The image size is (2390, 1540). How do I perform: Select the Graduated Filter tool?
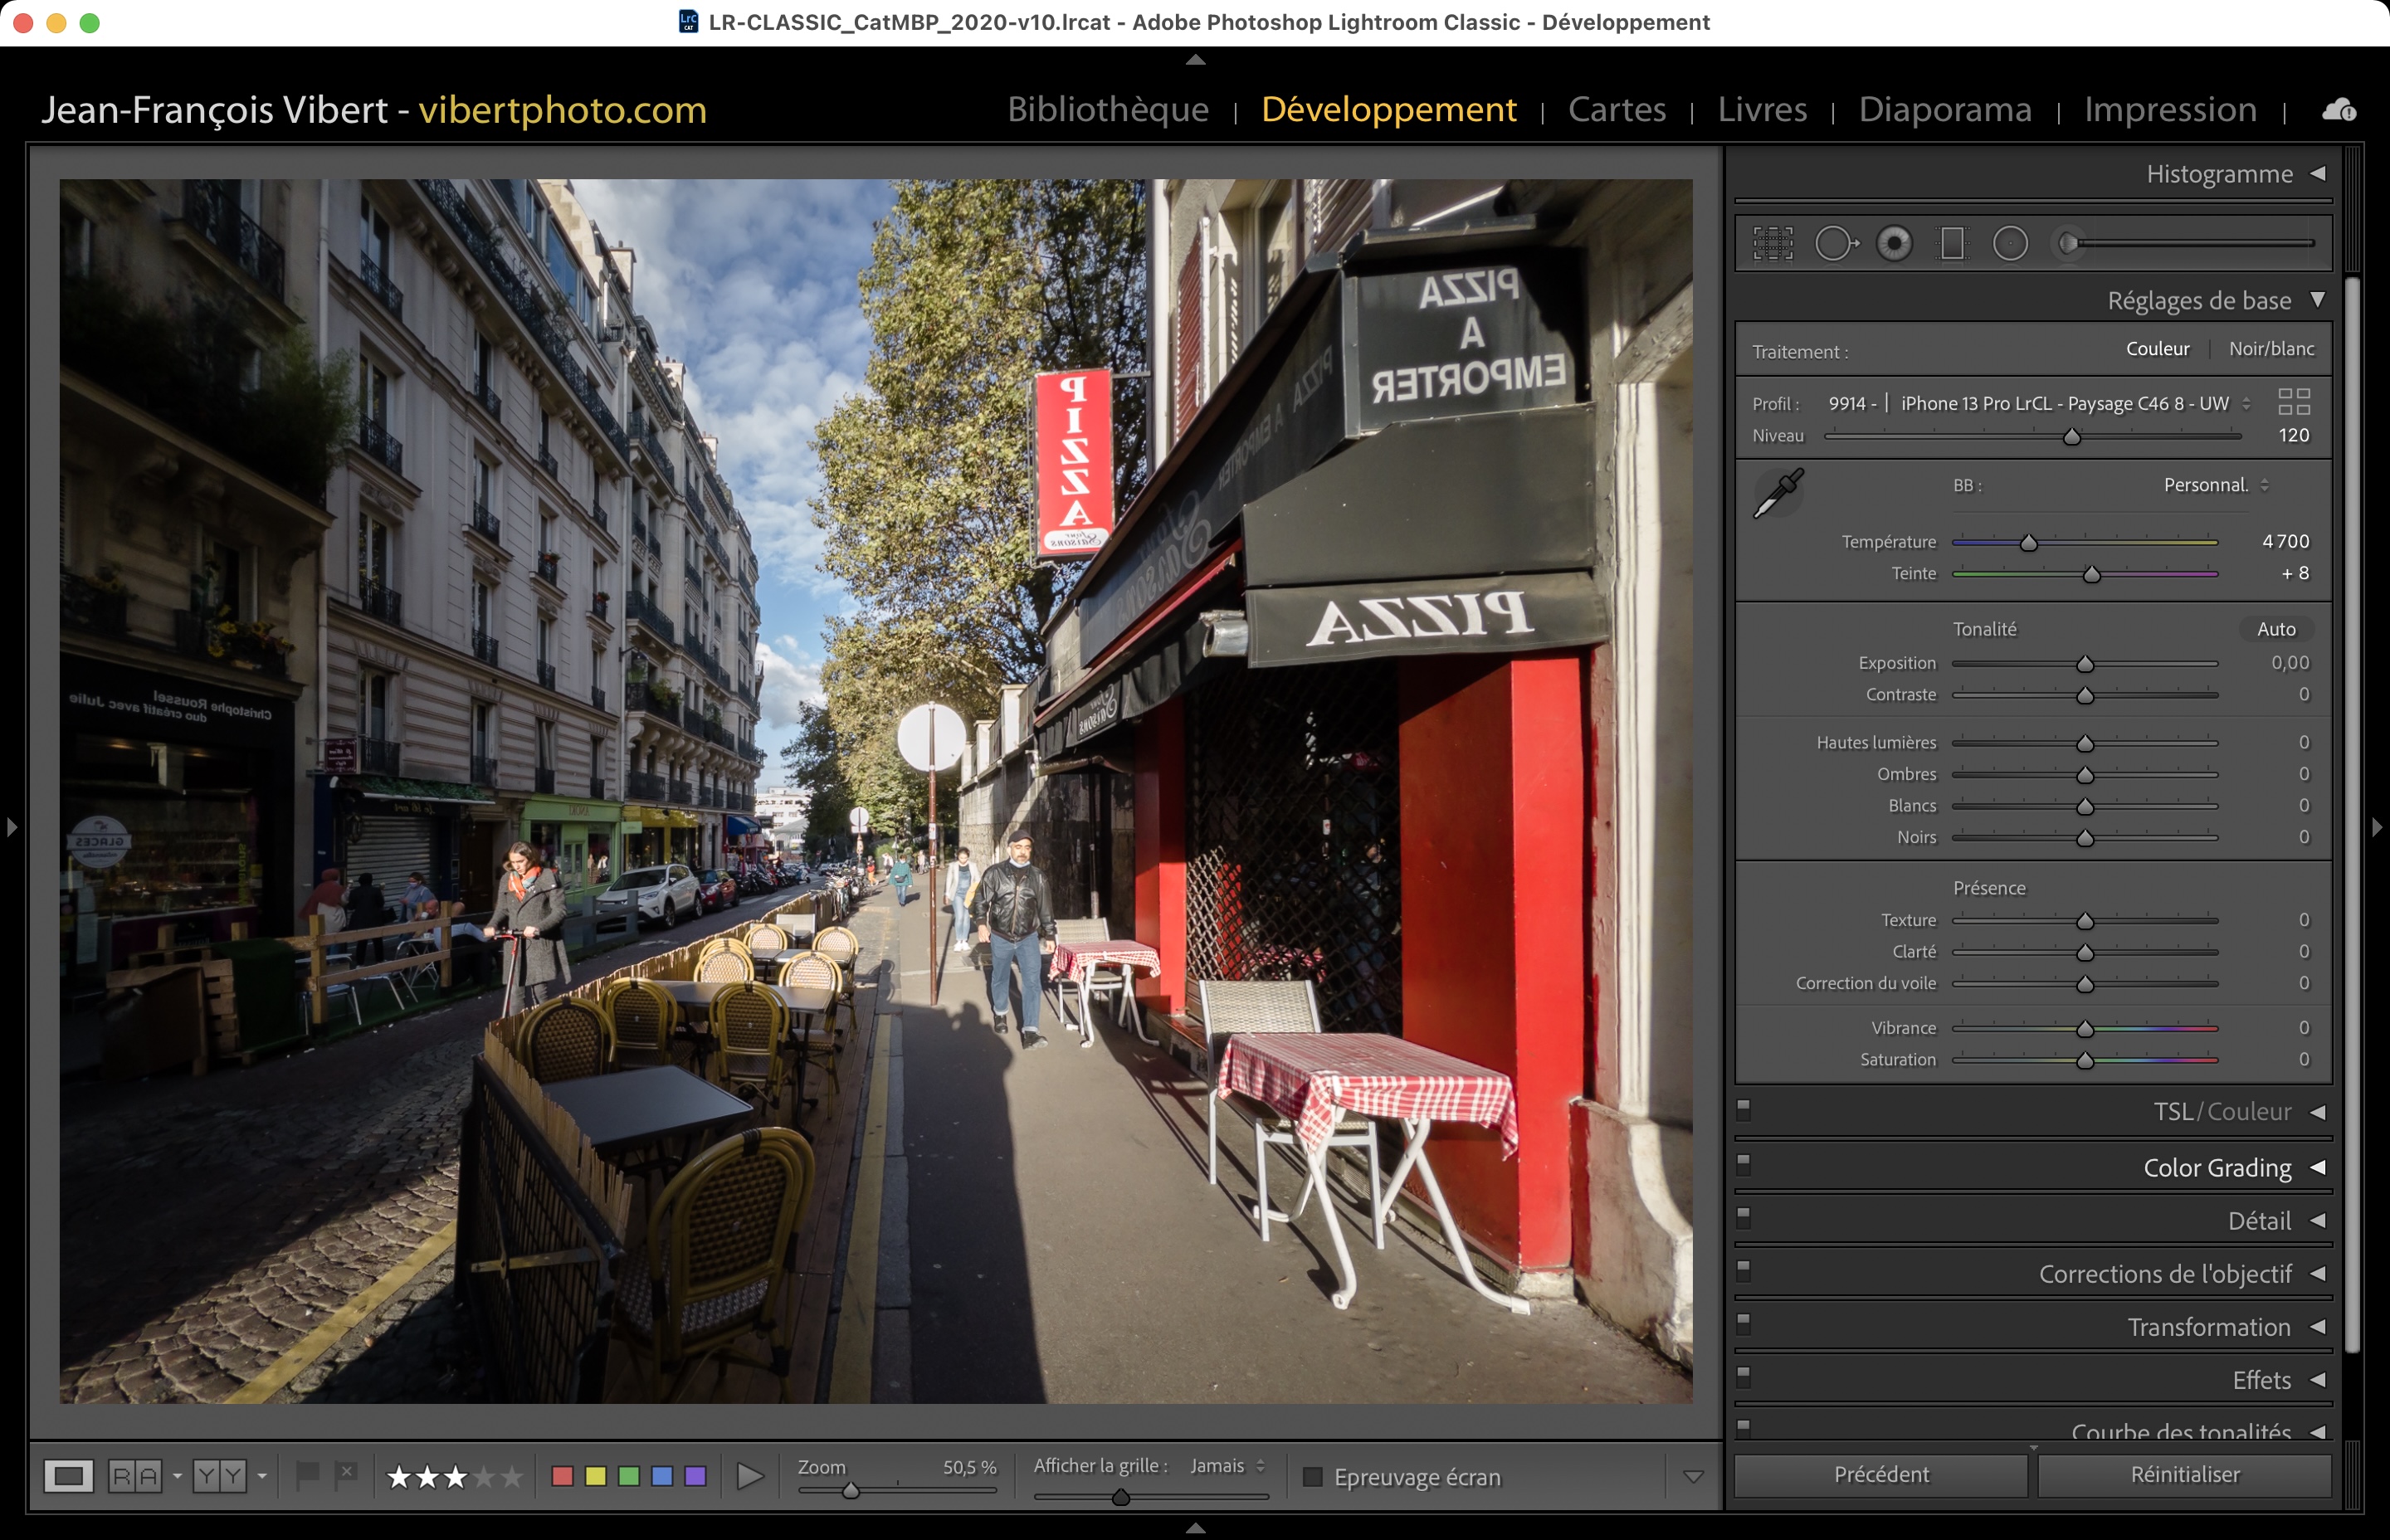[x=1952, y=243]
